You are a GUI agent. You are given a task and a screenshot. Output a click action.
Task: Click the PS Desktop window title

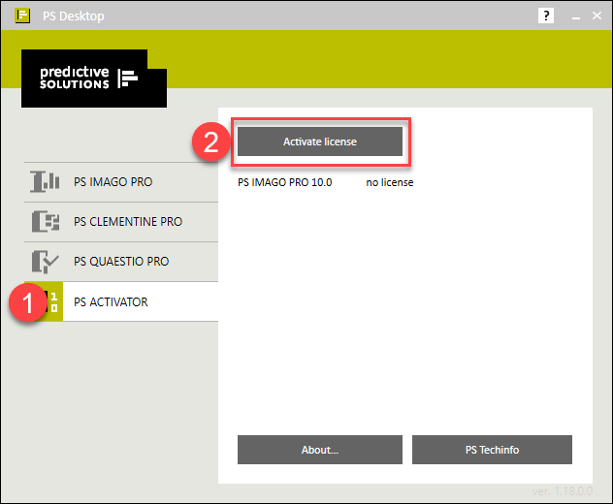coord(74,16)
